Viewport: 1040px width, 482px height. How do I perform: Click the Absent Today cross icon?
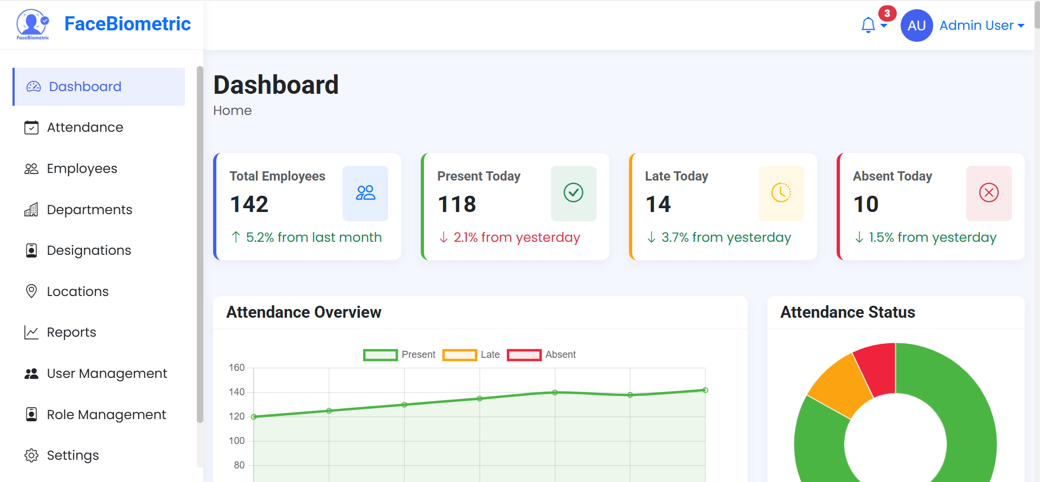click(x=988, y=193)
